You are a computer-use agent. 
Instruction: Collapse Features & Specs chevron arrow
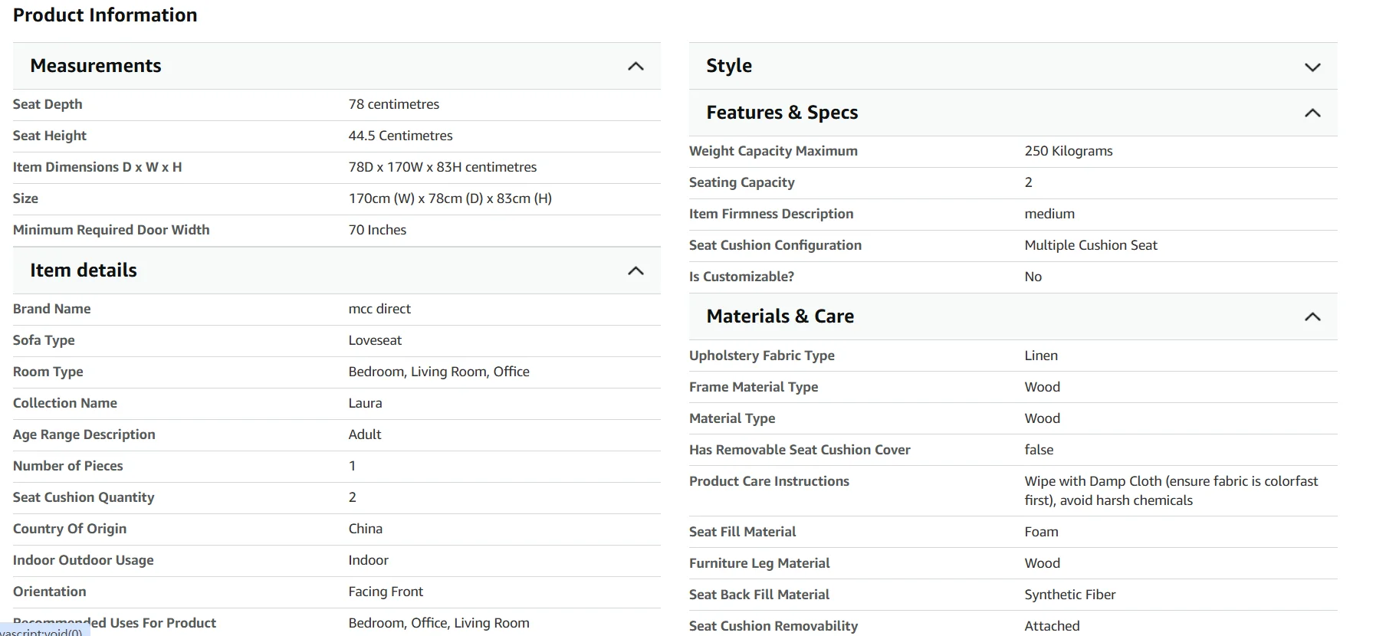1312,113
